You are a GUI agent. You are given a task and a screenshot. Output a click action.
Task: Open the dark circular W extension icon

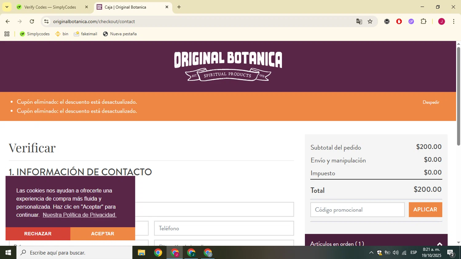(x=387, y=22)
